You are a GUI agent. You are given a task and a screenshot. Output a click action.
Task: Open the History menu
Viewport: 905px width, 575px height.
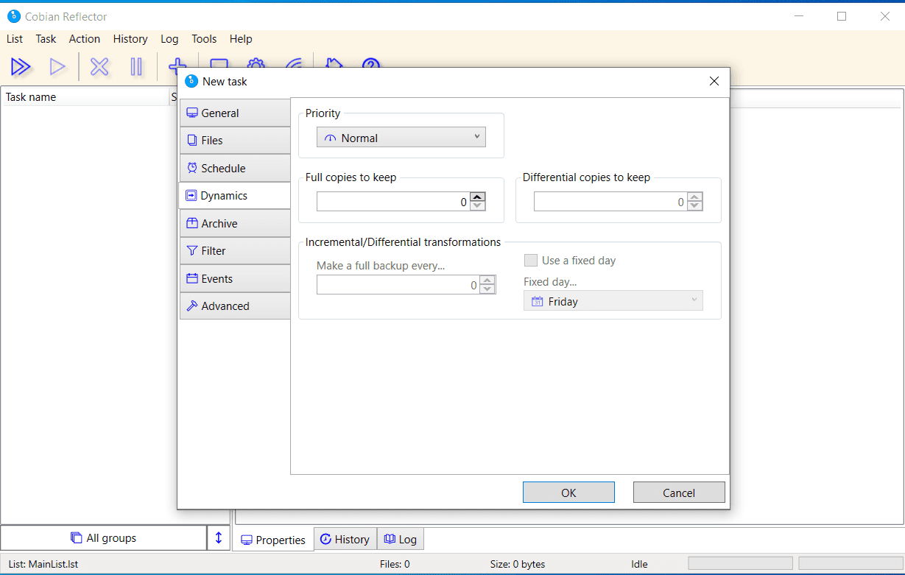[x=130, y=39]
